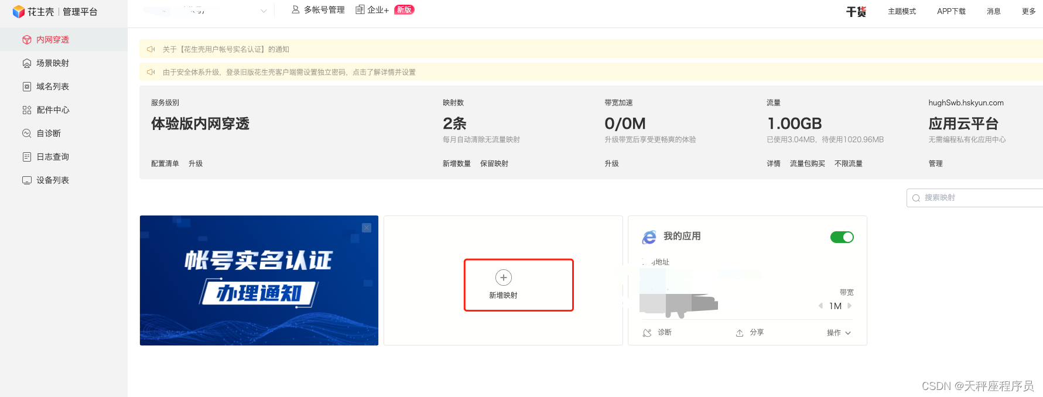Image resolution: width=1043 pixels, height=397 pixels.
Task: Click hughSwb.hskyun.com domain text
Action: [x=966, y=102]
